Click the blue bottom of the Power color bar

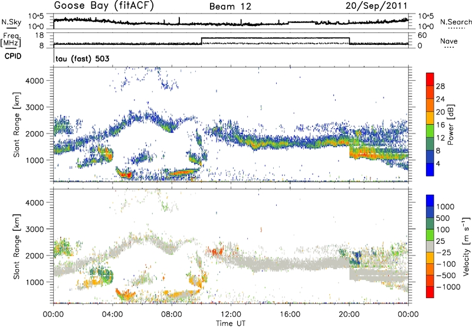[x=430, y=169]
